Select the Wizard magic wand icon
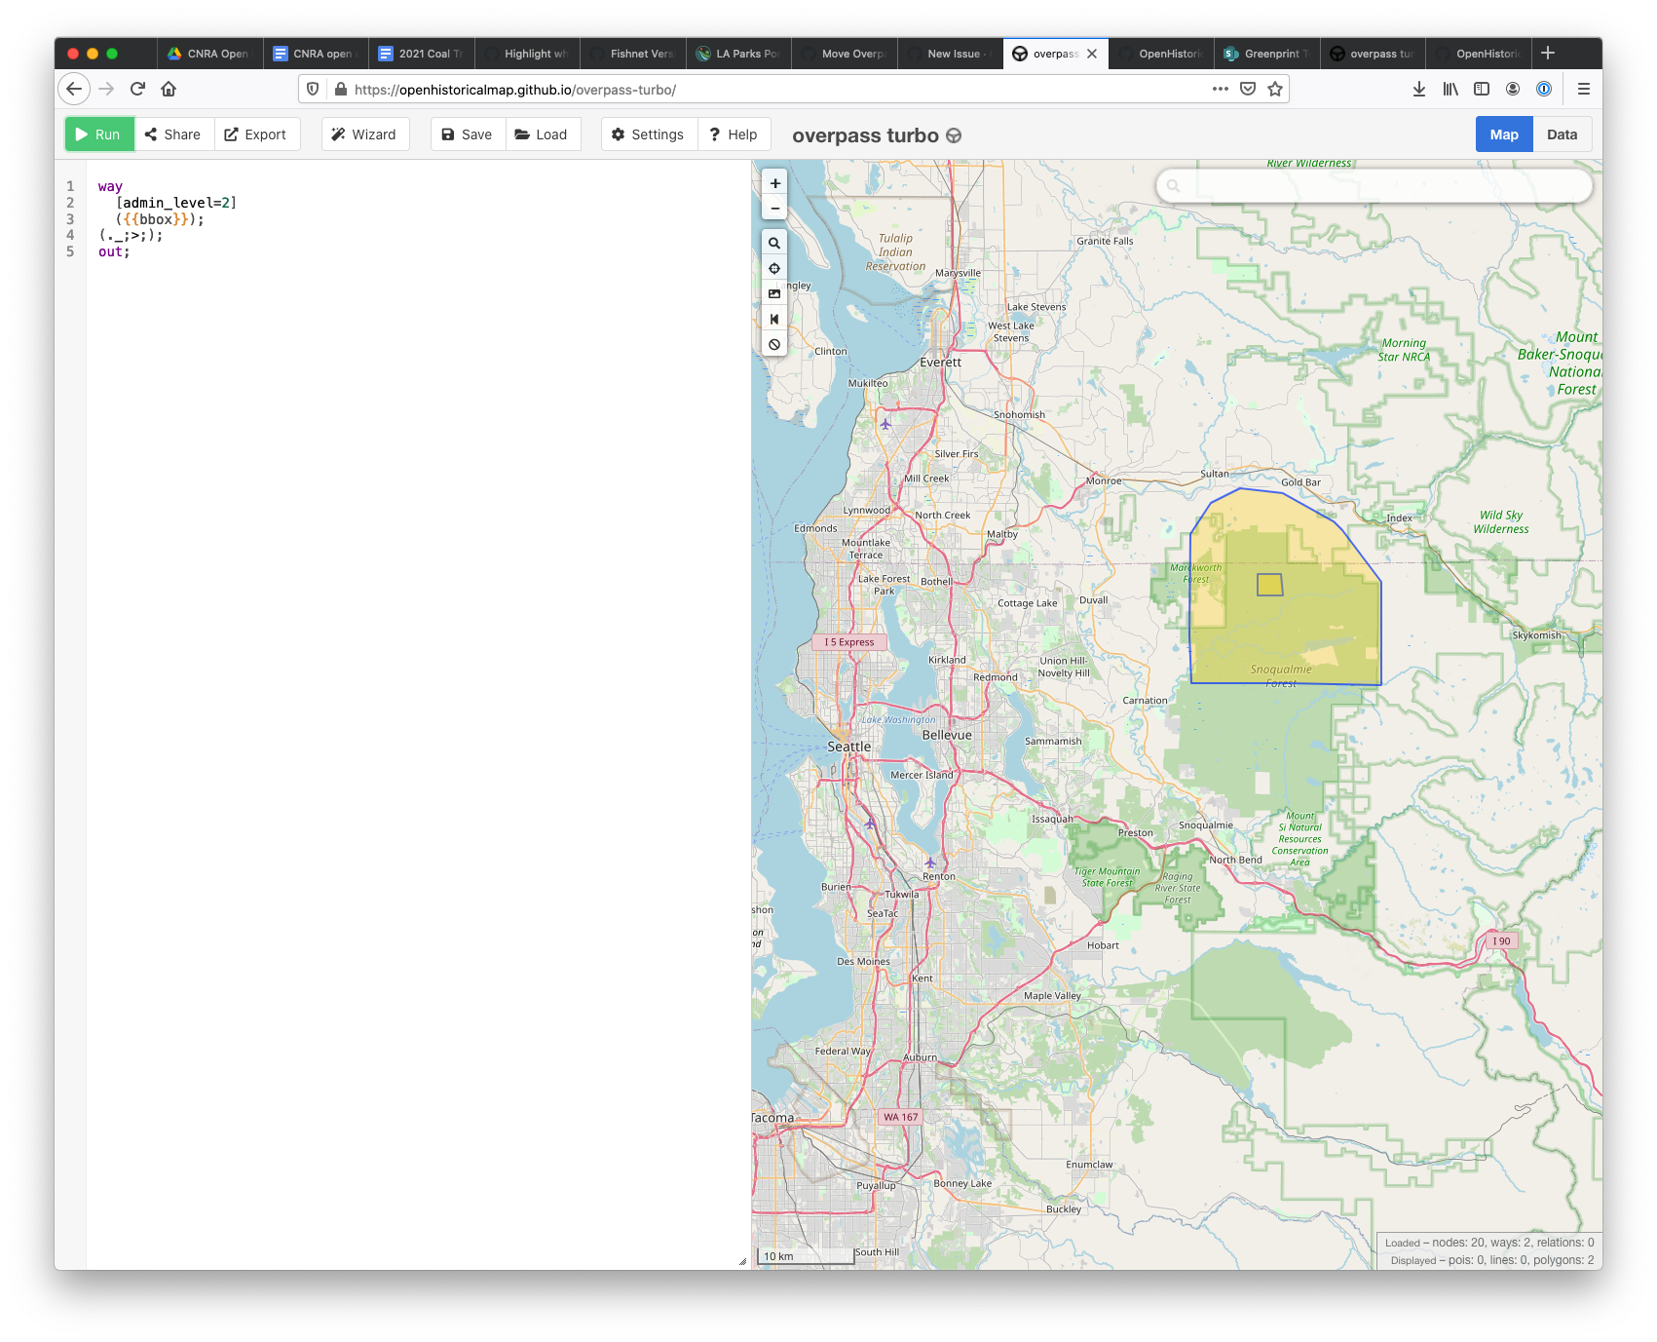The width and height of the screenshot is (1657, 1342). click(339, 134)
